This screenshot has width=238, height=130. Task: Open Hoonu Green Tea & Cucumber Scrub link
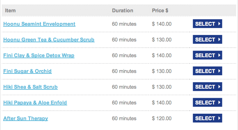click(x=49, y=40)
